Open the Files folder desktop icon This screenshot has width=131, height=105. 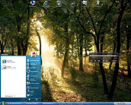(x=72, y=5)
